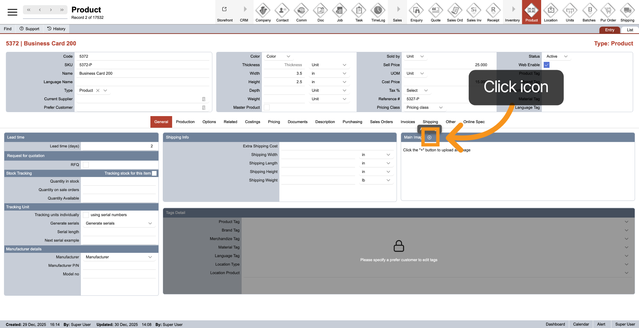This screenshot has height=328, width=639.
Task: Click the History button
Action: pos(56,29)
